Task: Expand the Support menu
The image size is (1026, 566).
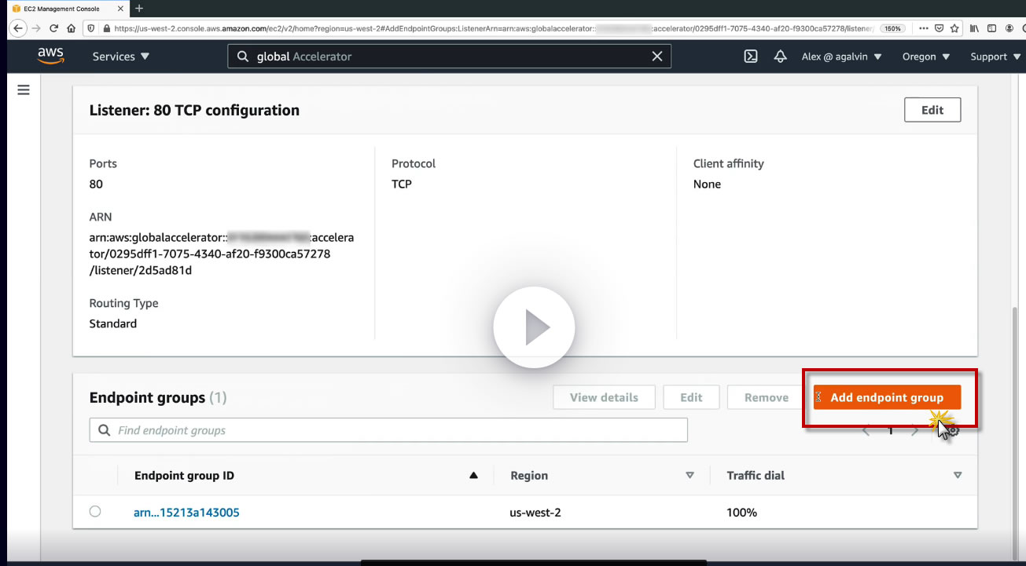Action: [x=995, y=57]
